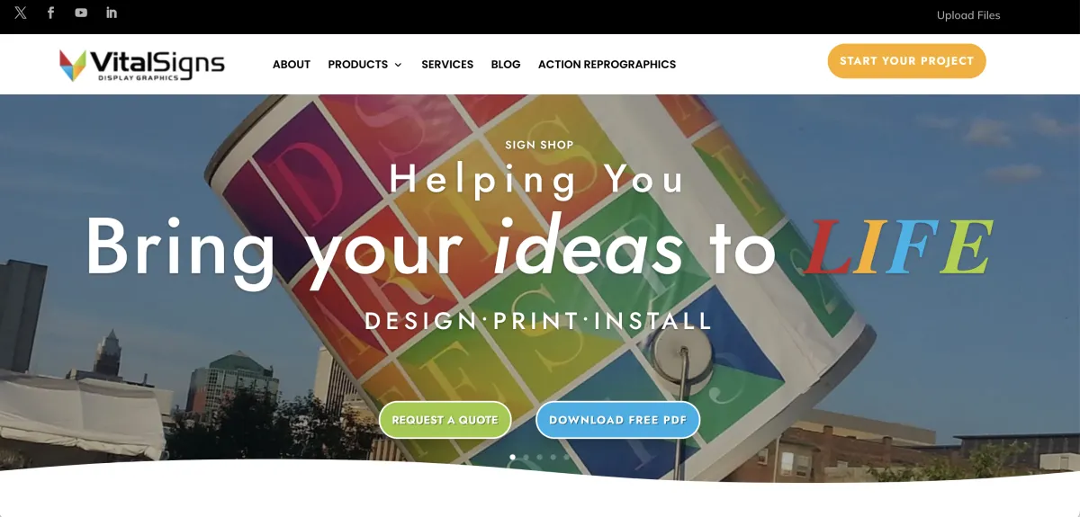Open Action Reprographics menu item
Screen dimensions: 1080x517
click(607, 65)
